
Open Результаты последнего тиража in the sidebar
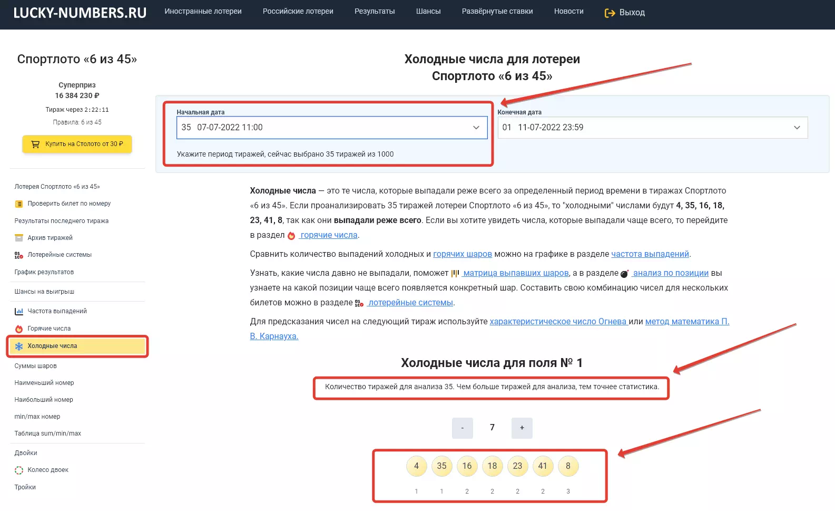point(62,221)
